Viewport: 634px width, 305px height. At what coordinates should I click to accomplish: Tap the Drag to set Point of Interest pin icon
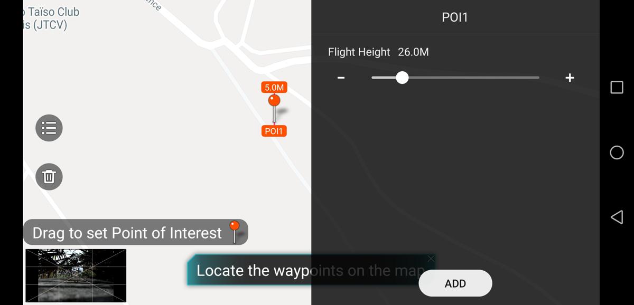click(x=235, y=232)
